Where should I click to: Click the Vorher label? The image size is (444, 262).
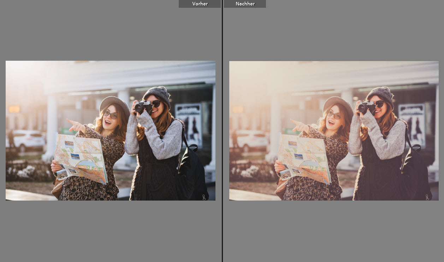pyautogui.click(x=200, y=4)
